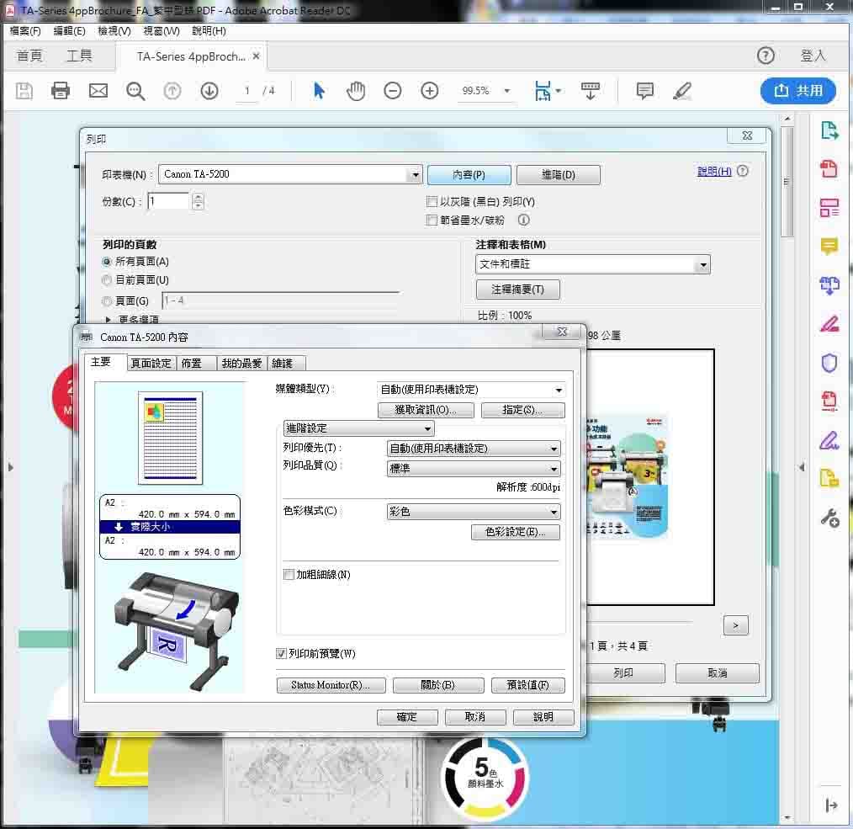Open the Window menu

tap(161, 31)
